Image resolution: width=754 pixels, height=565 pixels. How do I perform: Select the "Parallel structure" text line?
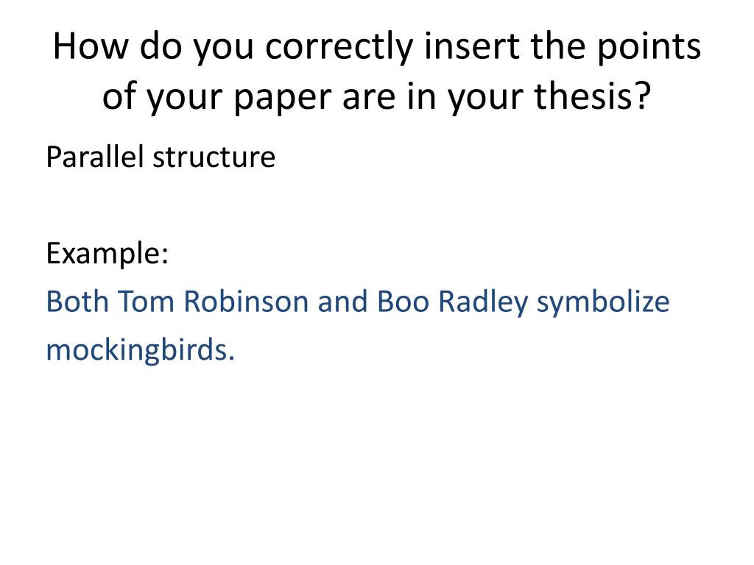pos(161,157)
